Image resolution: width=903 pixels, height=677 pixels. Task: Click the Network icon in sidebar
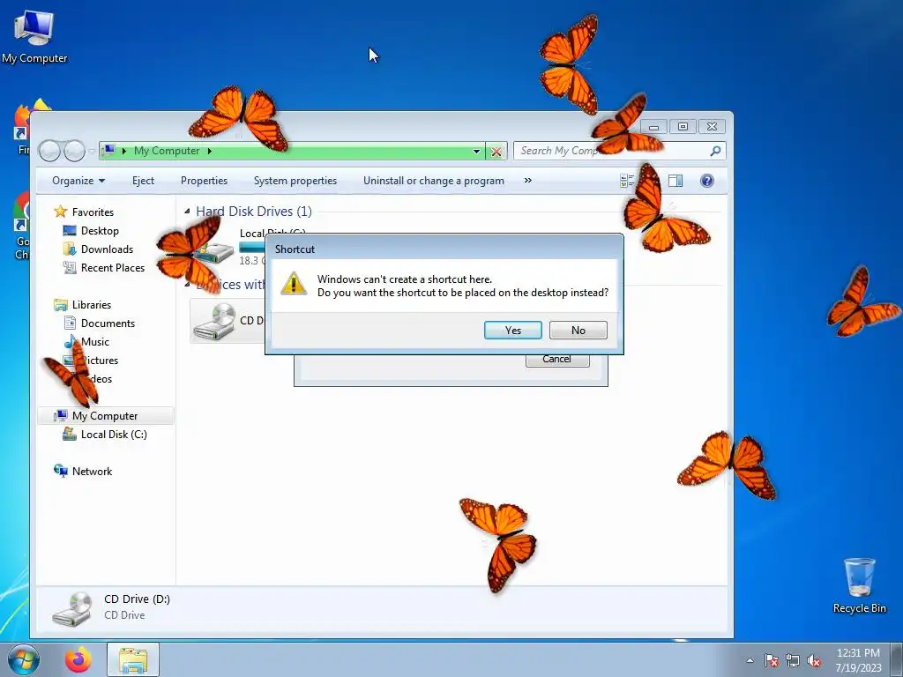(x=61, y=471)
